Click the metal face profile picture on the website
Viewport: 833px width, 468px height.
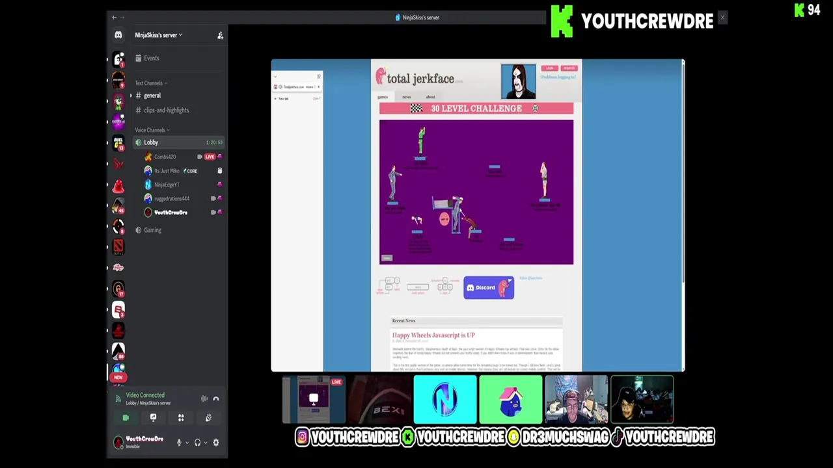pos(519,81)
